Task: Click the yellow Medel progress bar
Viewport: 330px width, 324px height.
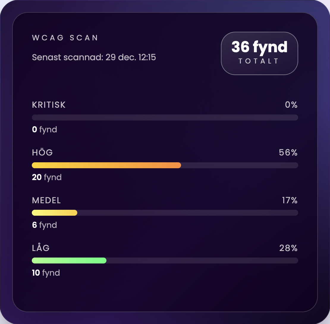Action: click(54, 213)
